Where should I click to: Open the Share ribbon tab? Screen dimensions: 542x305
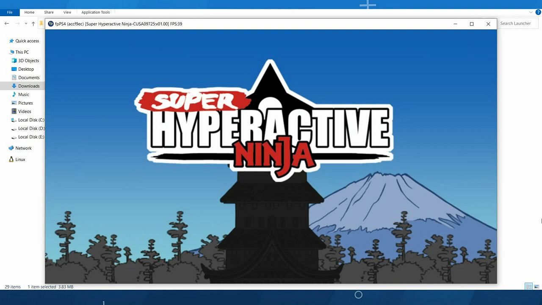[x=49, y=12]
